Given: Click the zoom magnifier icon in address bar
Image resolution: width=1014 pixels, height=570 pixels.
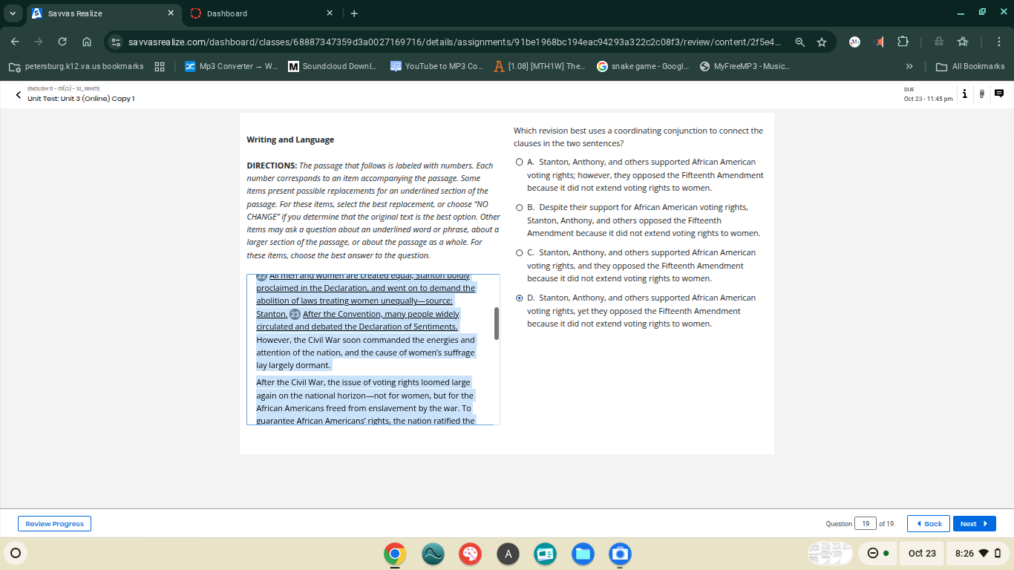Looking at the screenshot, I should [x=801, y=42].
